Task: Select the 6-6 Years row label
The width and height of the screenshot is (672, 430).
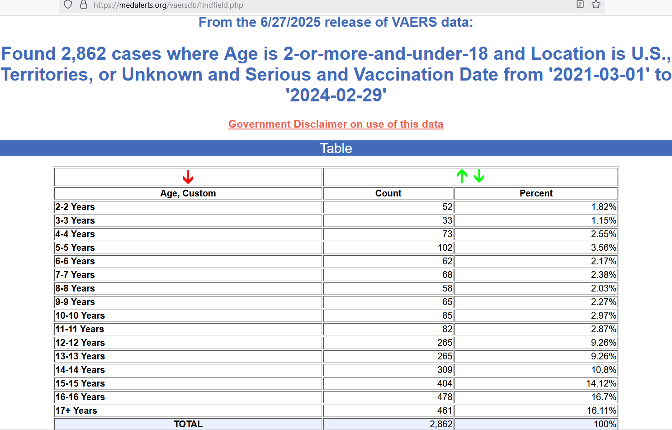Action: tap(75, 261)
